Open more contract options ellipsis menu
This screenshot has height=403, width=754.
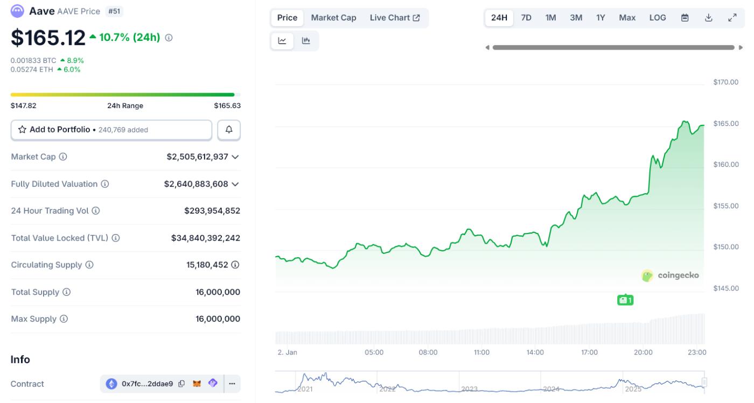coord(232,384)
